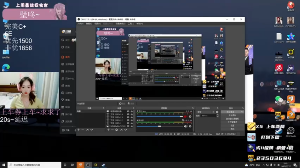Open Douyu home item in sidebar
This screenshot has width=300, height=168.
coord(66,57)
